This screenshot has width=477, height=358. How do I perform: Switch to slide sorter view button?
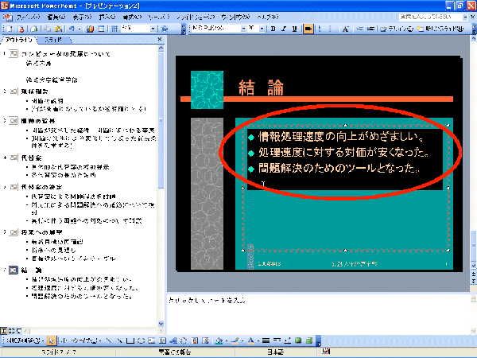click(11, 331)
